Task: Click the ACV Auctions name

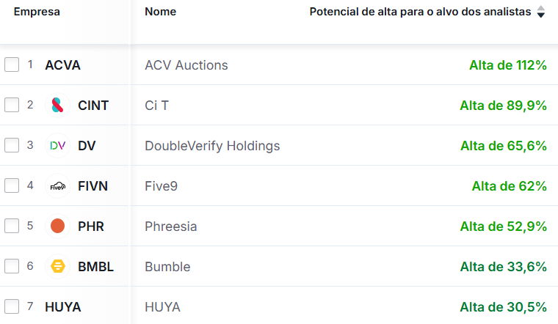Action: (186, 65)
